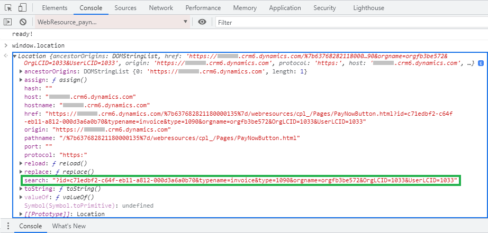Select the What's New drawer tab
Viewport: 488px width, 233px height.
pyautogui.click(x=69, y=226)
